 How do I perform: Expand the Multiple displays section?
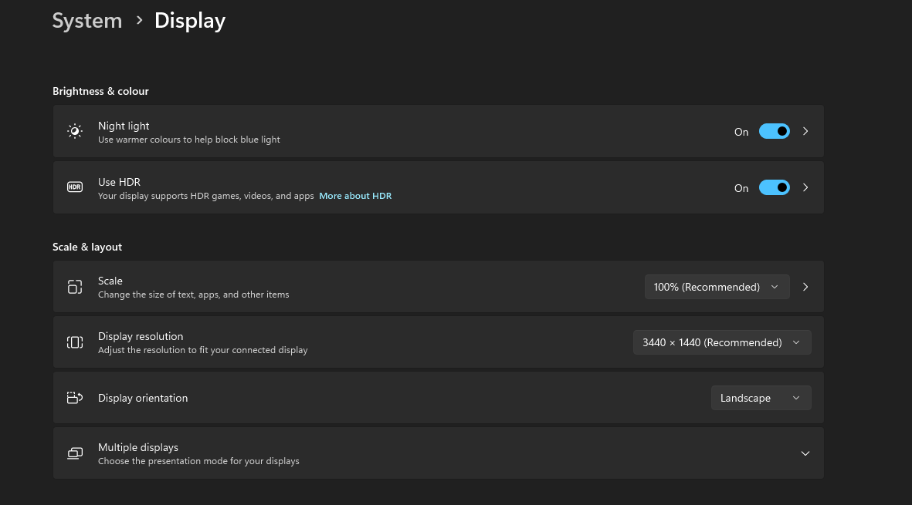click(x=805, y=453)
